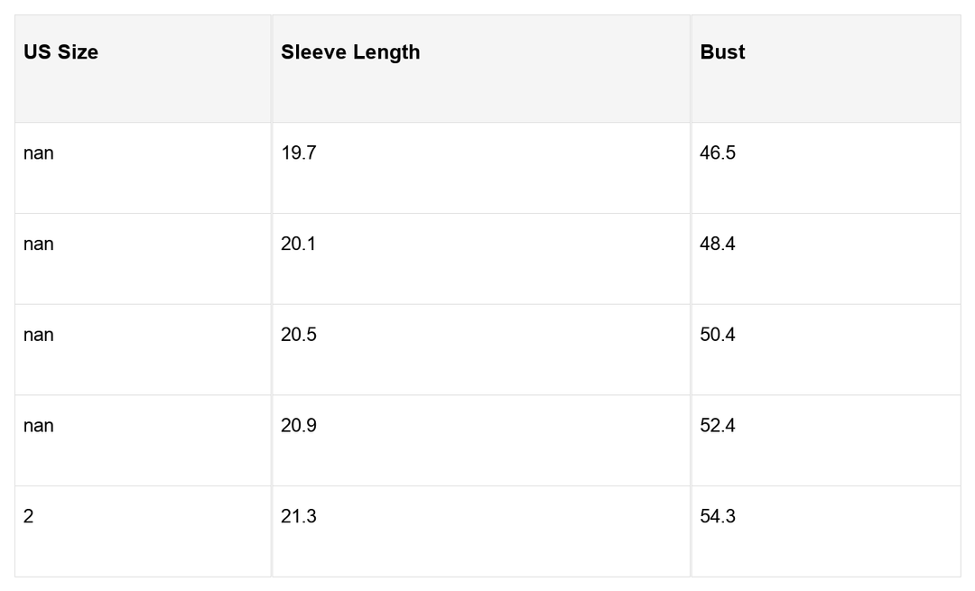Select the 20.5 sleeve length cell
Image resolution: width=975 pixels, height=591 pixels.
[x=299, y=335]
